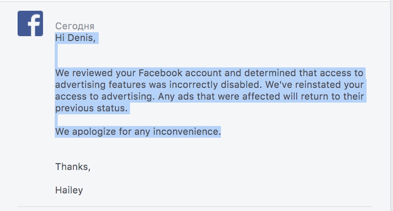Click the signature name Hailey
Image resolution: width=393 pixels, height=211 pixels.
coord(69,190)
